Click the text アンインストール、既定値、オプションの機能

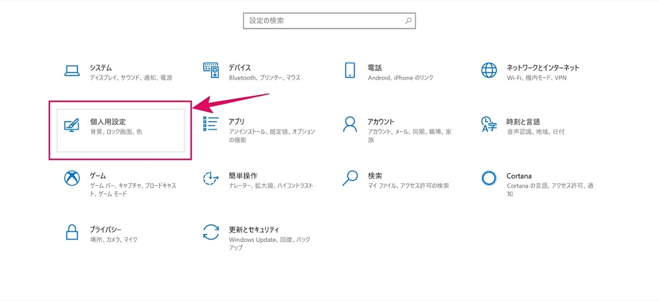tap(272, 135)
